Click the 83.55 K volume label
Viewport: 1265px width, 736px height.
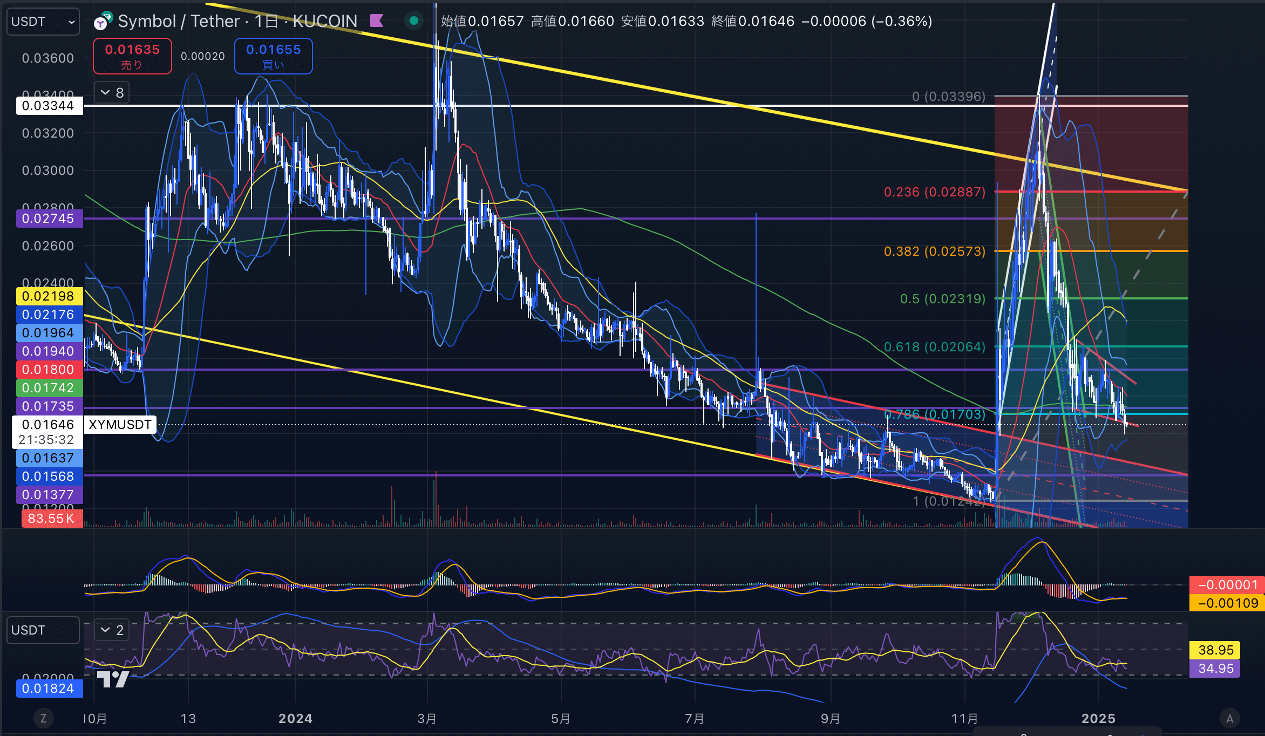click(x=52, y=519)
